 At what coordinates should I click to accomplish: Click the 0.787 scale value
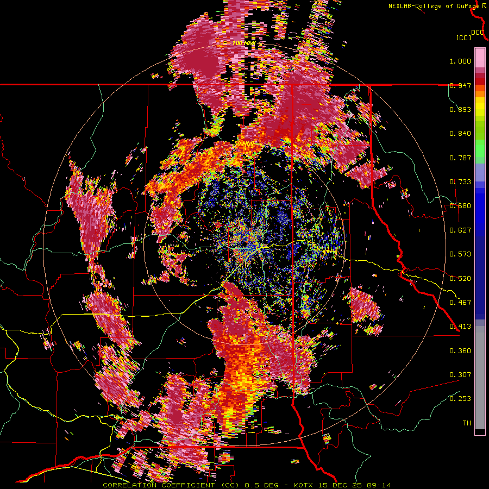coord(460,158)
